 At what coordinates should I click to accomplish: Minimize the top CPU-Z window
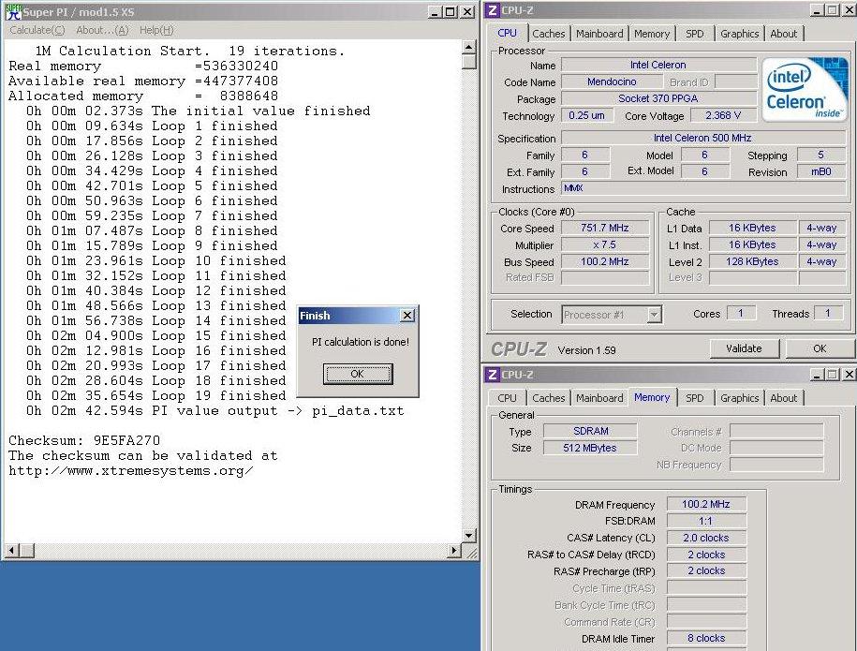coord(817,10)
